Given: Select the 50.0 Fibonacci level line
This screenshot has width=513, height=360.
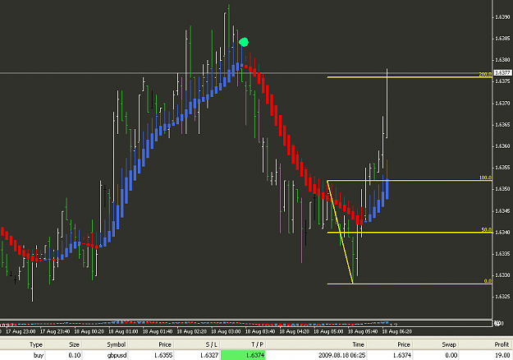Looking at the screenshot, I should pyautogui.click(x=410, y=233).
